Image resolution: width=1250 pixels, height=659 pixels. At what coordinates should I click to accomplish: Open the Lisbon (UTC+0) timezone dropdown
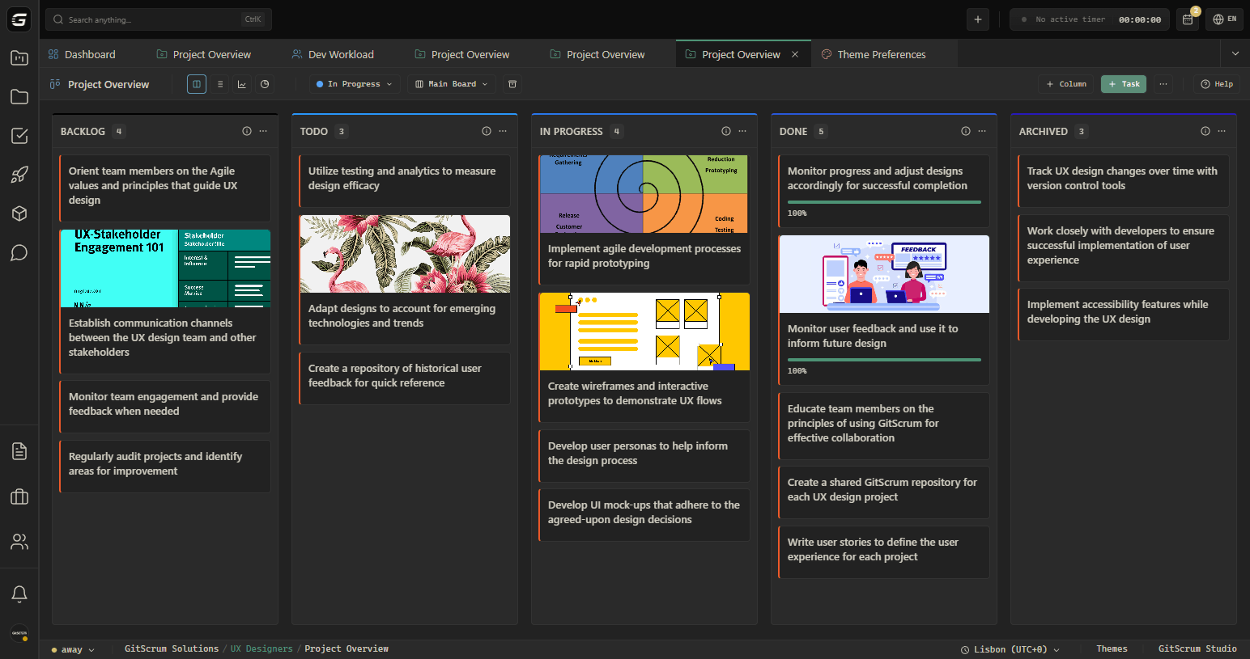1009,648
